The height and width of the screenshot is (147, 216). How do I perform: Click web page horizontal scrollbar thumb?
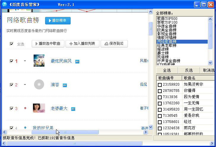click(65, 132)
